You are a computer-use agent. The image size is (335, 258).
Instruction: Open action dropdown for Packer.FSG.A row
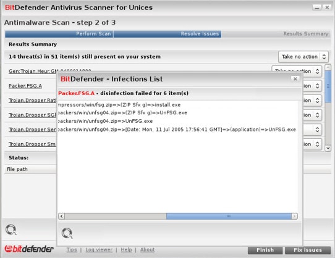coord(313,86)
